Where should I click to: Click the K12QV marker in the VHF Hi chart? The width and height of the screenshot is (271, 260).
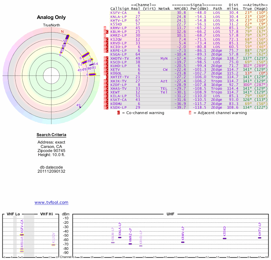(53, 244)
